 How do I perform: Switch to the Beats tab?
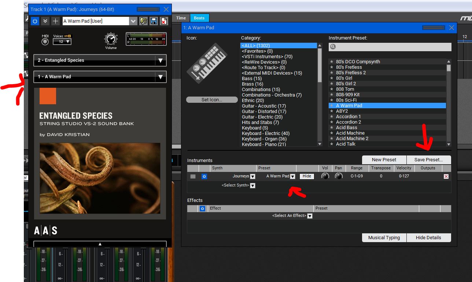pyautogui.click(x=199, y=18)
